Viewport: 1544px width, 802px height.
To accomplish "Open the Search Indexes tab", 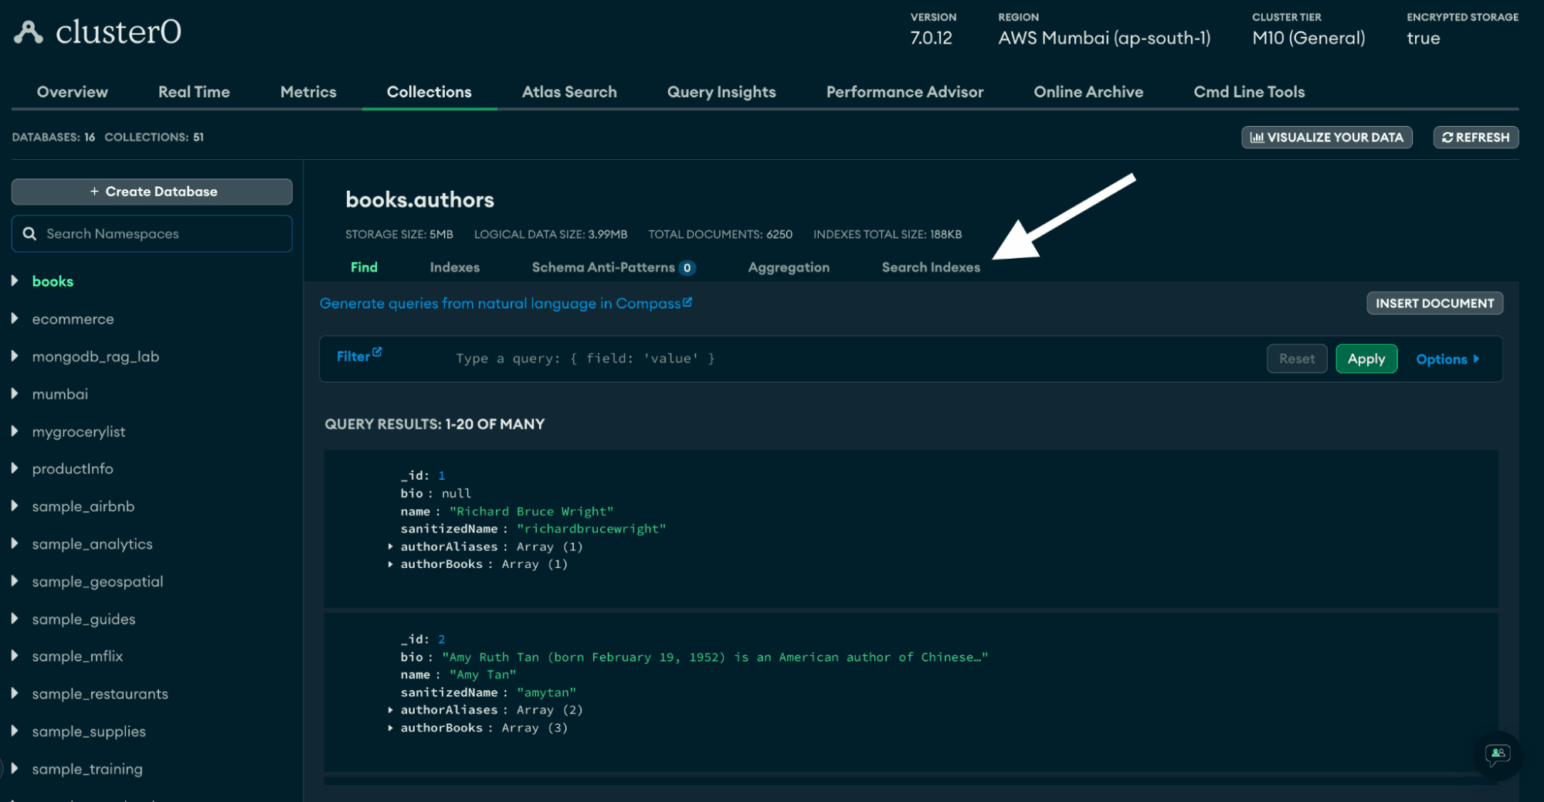I will (x=930, y=267).
